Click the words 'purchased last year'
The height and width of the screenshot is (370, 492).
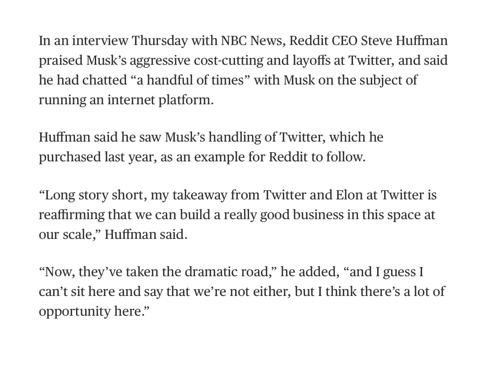(96, 157)
